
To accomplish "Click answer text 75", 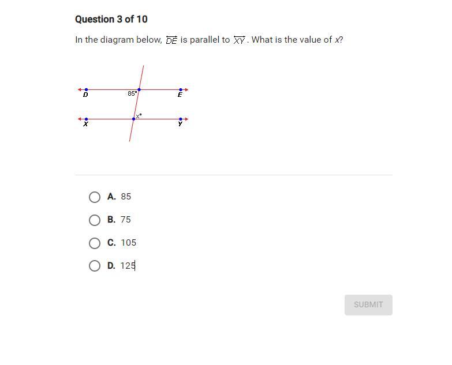I will point(126,220).
